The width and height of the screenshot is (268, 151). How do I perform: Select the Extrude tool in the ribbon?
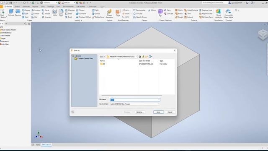coord(11,13)
